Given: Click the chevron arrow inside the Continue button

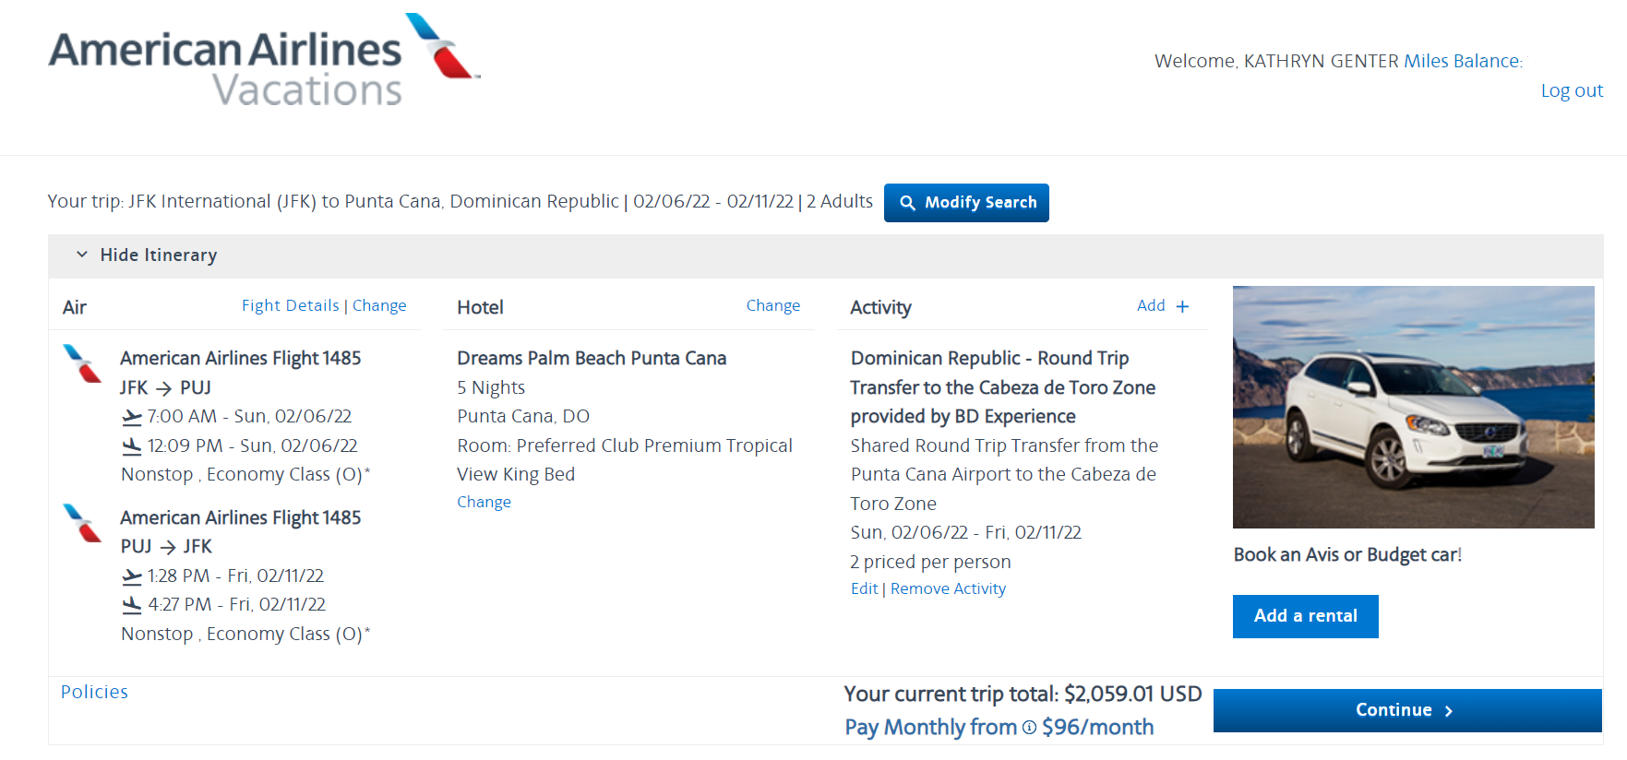Looking at the screenshot, I should 1448,710.
